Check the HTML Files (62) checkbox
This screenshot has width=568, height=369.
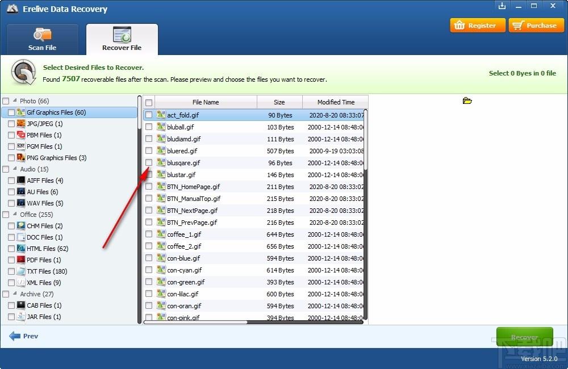11,249
